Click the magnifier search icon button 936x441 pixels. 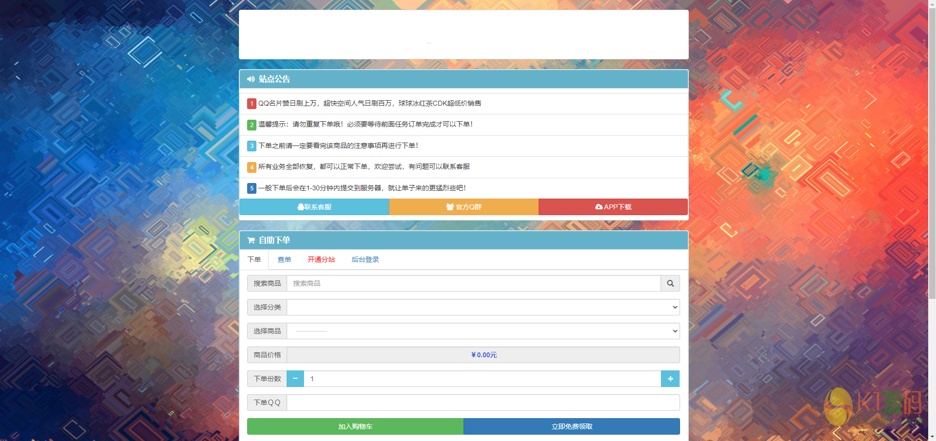pyautogui.click(x=670, y=283)
